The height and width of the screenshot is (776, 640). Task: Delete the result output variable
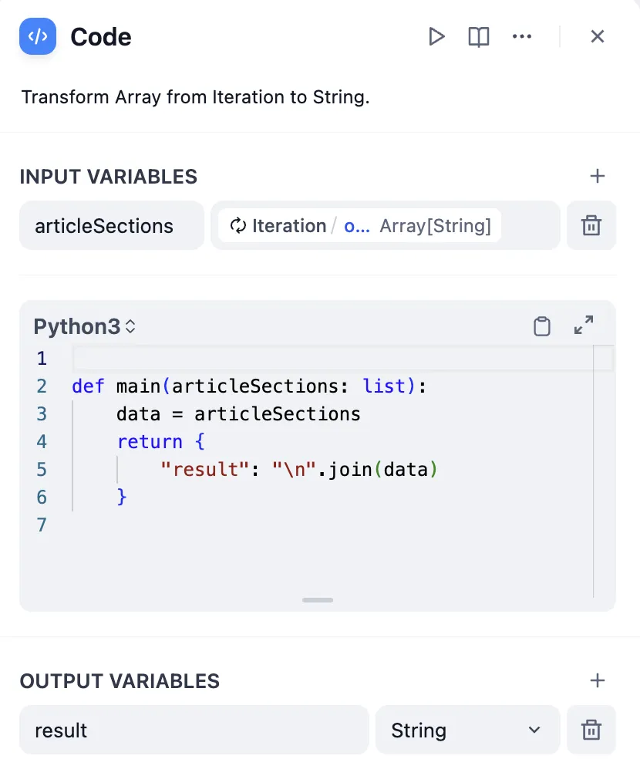(591, 730)
